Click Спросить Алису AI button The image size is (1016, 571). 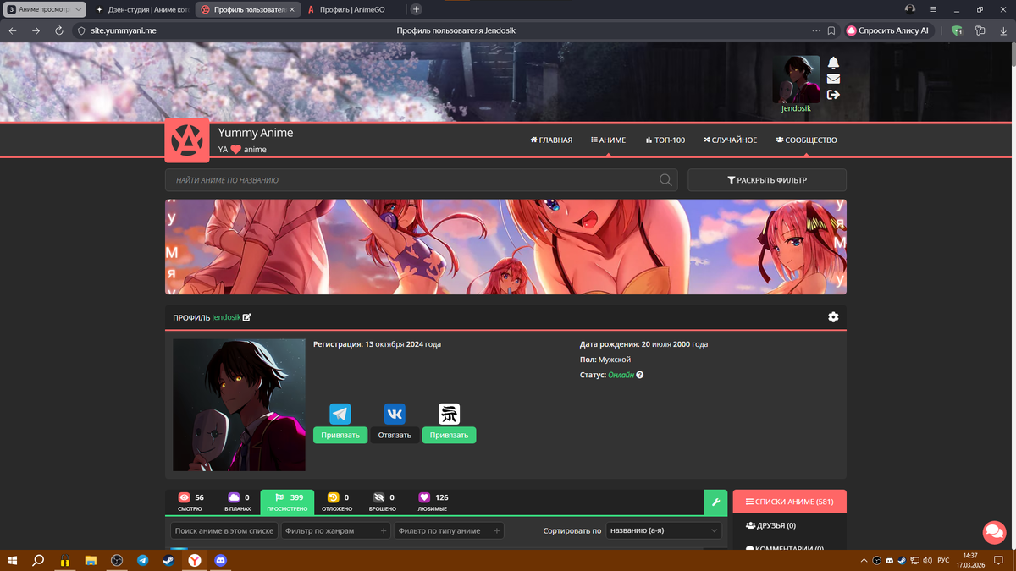[x=887, y=30]
